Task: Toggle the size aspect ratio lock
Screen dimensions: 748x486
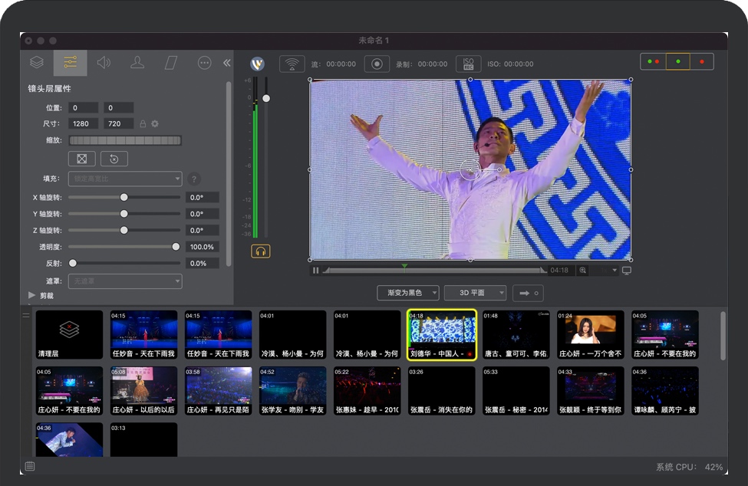Action: 142,123
